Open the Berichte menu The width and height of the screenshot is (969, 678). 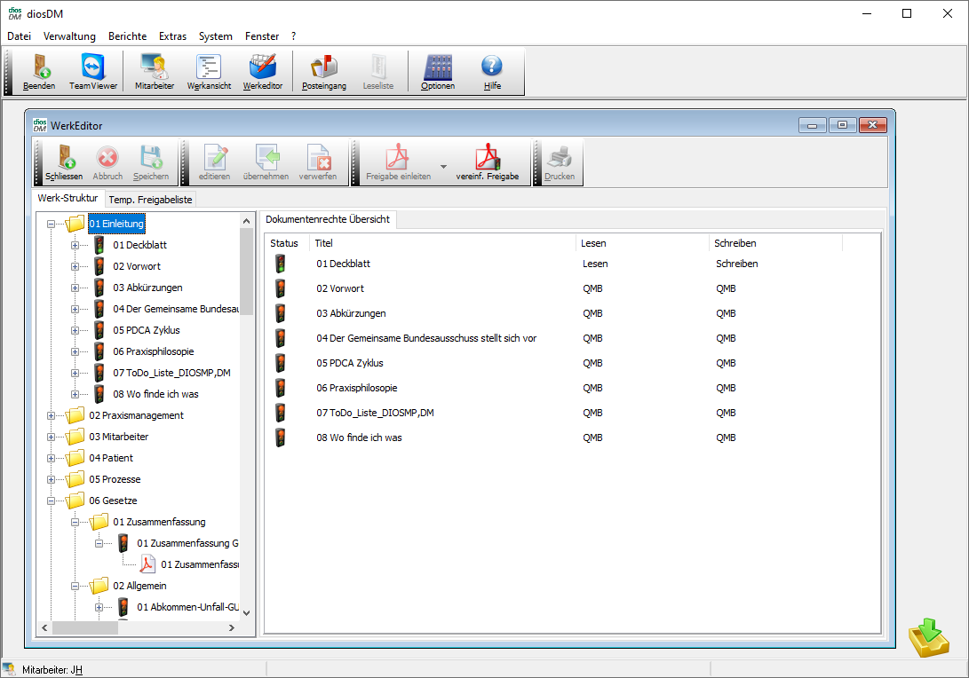127,36
